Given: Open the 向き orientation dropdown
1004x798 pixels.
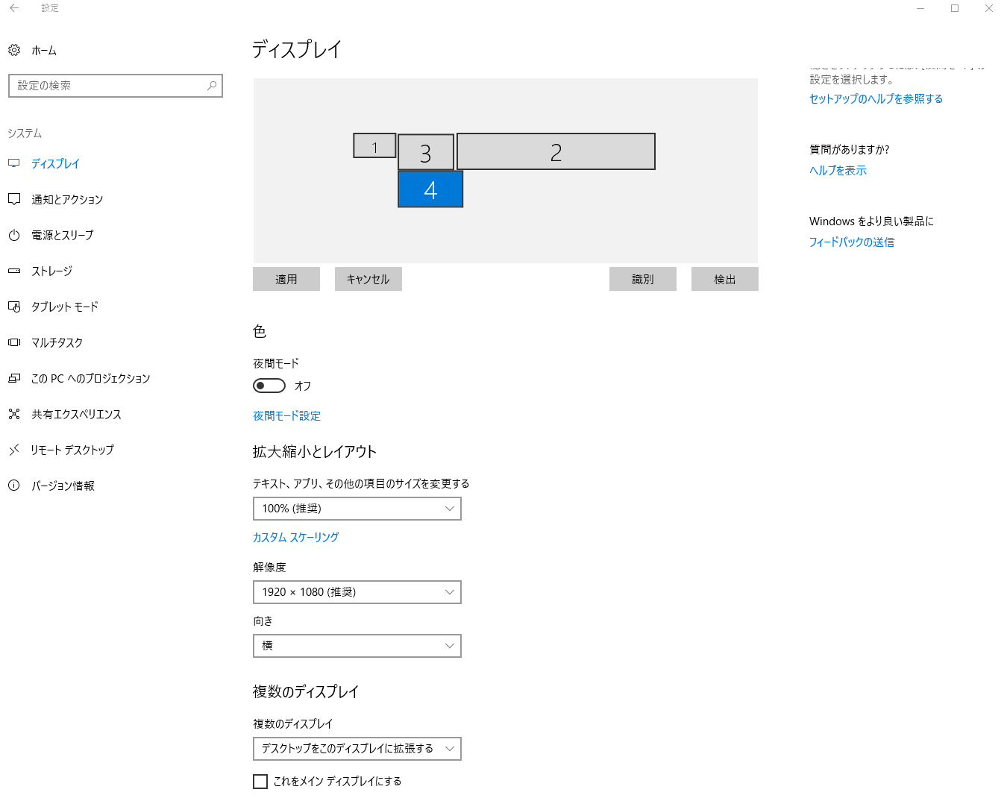Looking at the screenshot, I should (x=357, y=646).
